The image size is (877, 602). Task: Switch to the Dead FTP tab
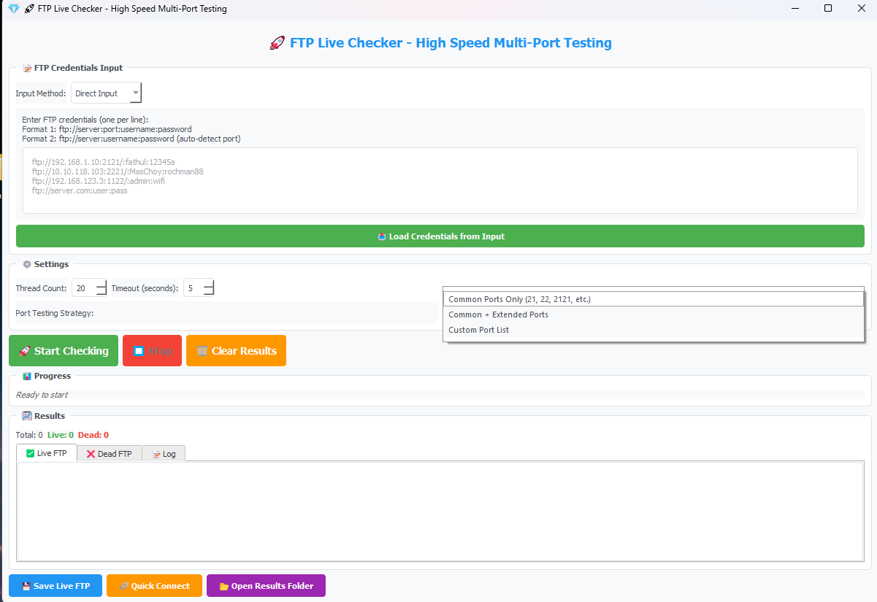coord(110,454)
